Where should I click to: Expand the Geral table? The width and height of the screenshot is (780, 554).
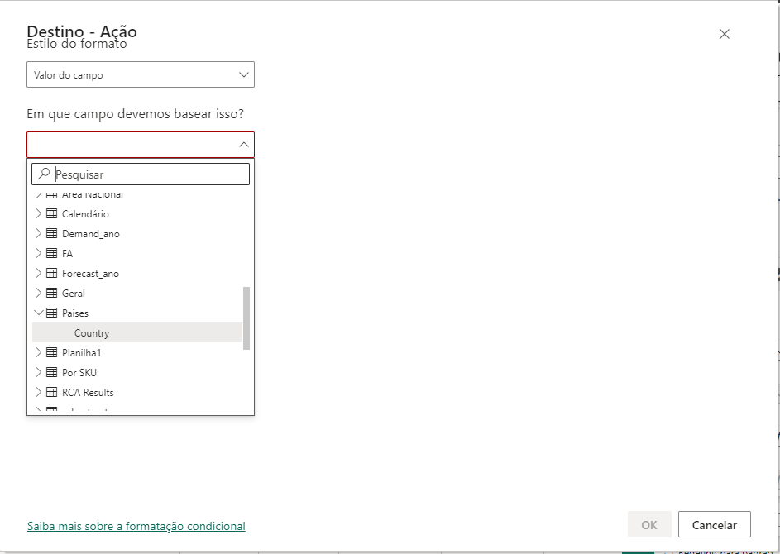tap(38, 294)
